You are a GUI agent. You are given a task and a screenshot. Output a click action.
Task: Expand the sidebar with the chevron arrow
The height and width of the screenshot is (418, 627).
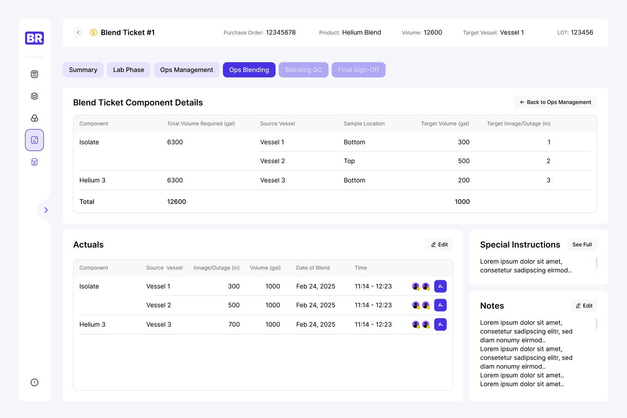point(46,210)
